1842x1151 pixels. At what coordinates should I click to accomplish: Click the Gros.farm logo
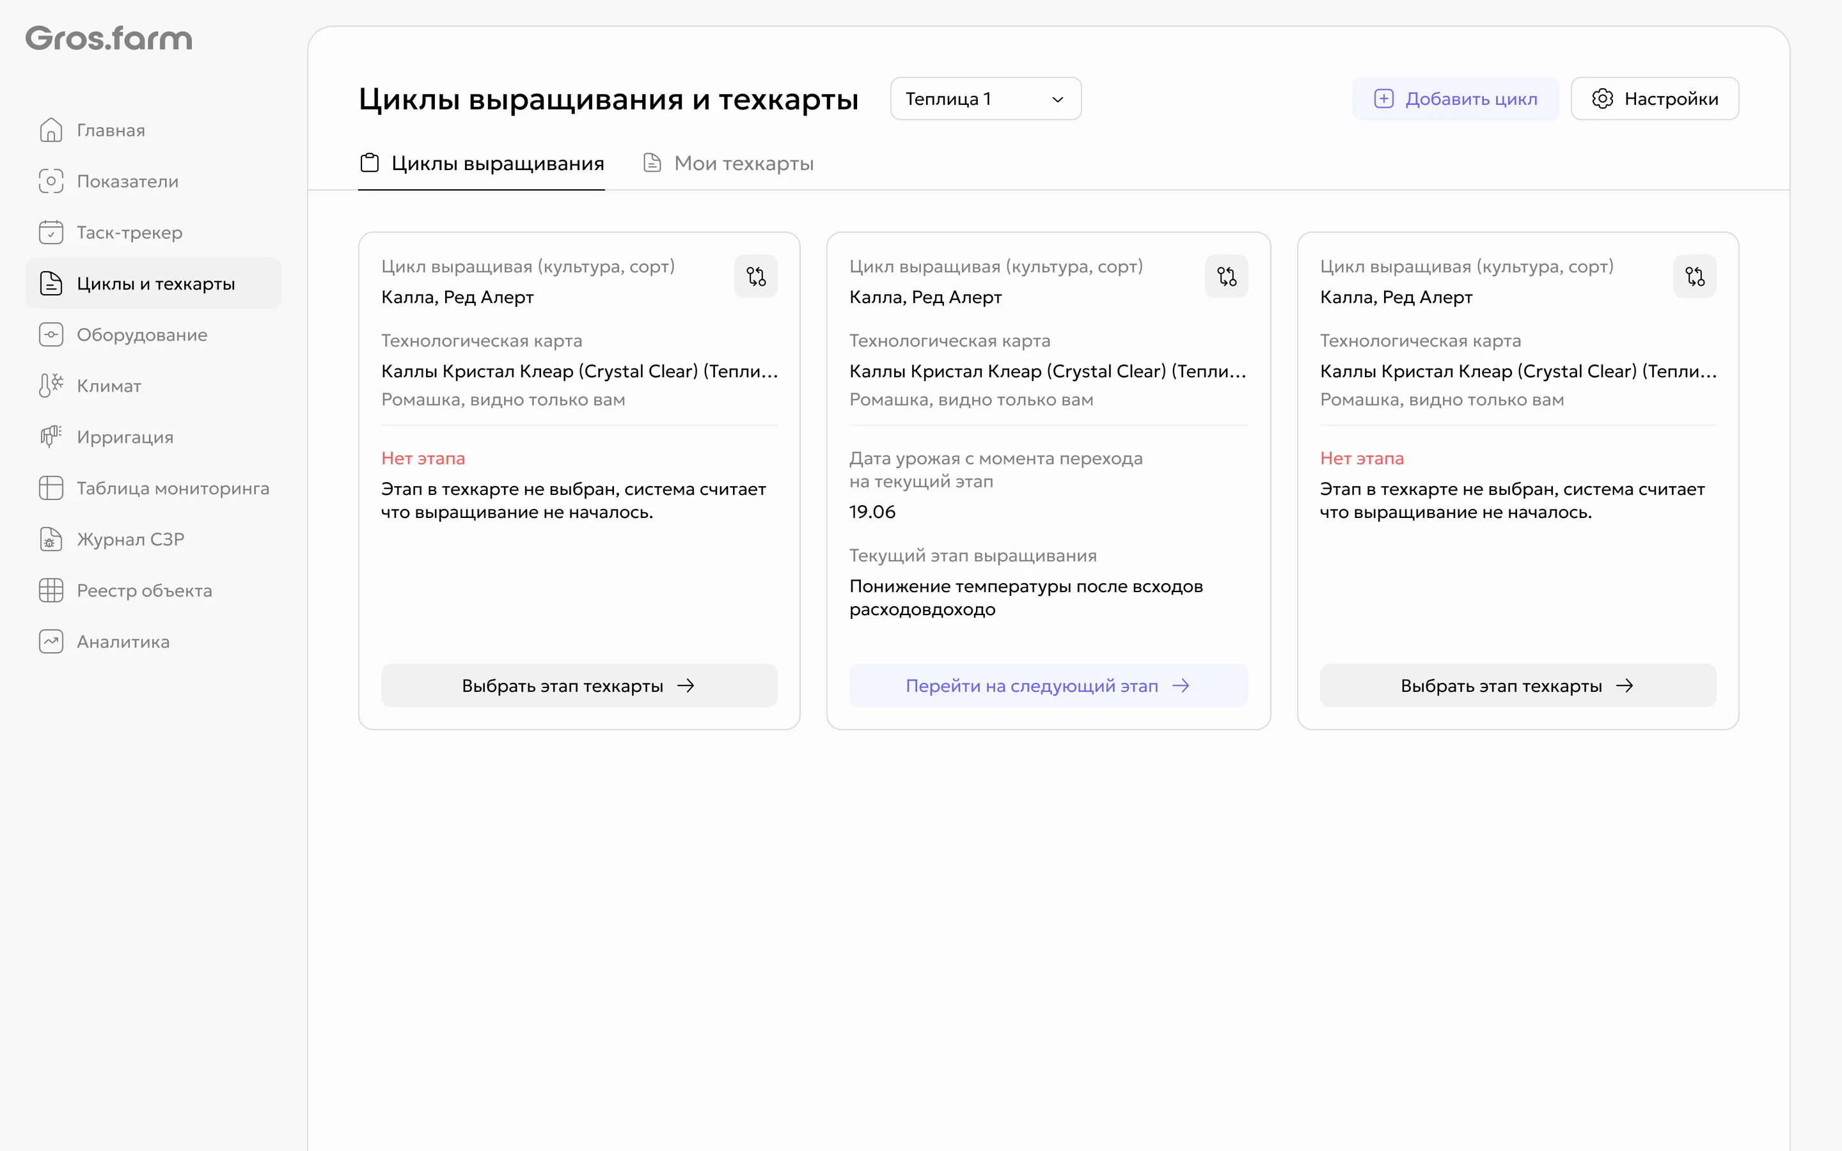[x=109, y=38]
